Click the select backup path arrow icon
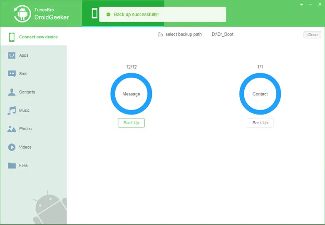 point(161,35)
